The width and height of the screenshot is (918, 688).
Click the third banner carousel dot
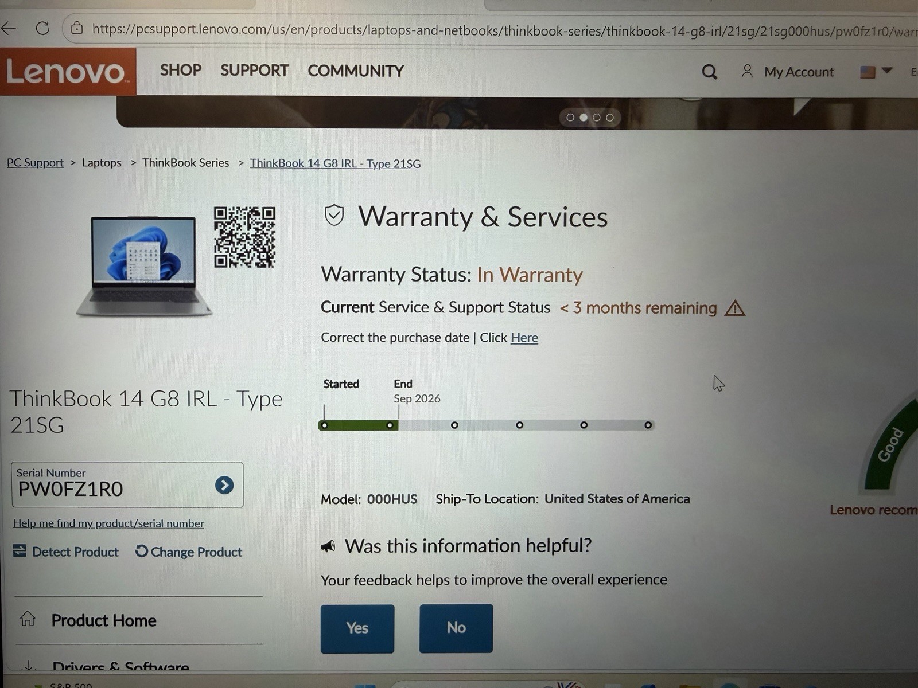click(x=597, y=118)
